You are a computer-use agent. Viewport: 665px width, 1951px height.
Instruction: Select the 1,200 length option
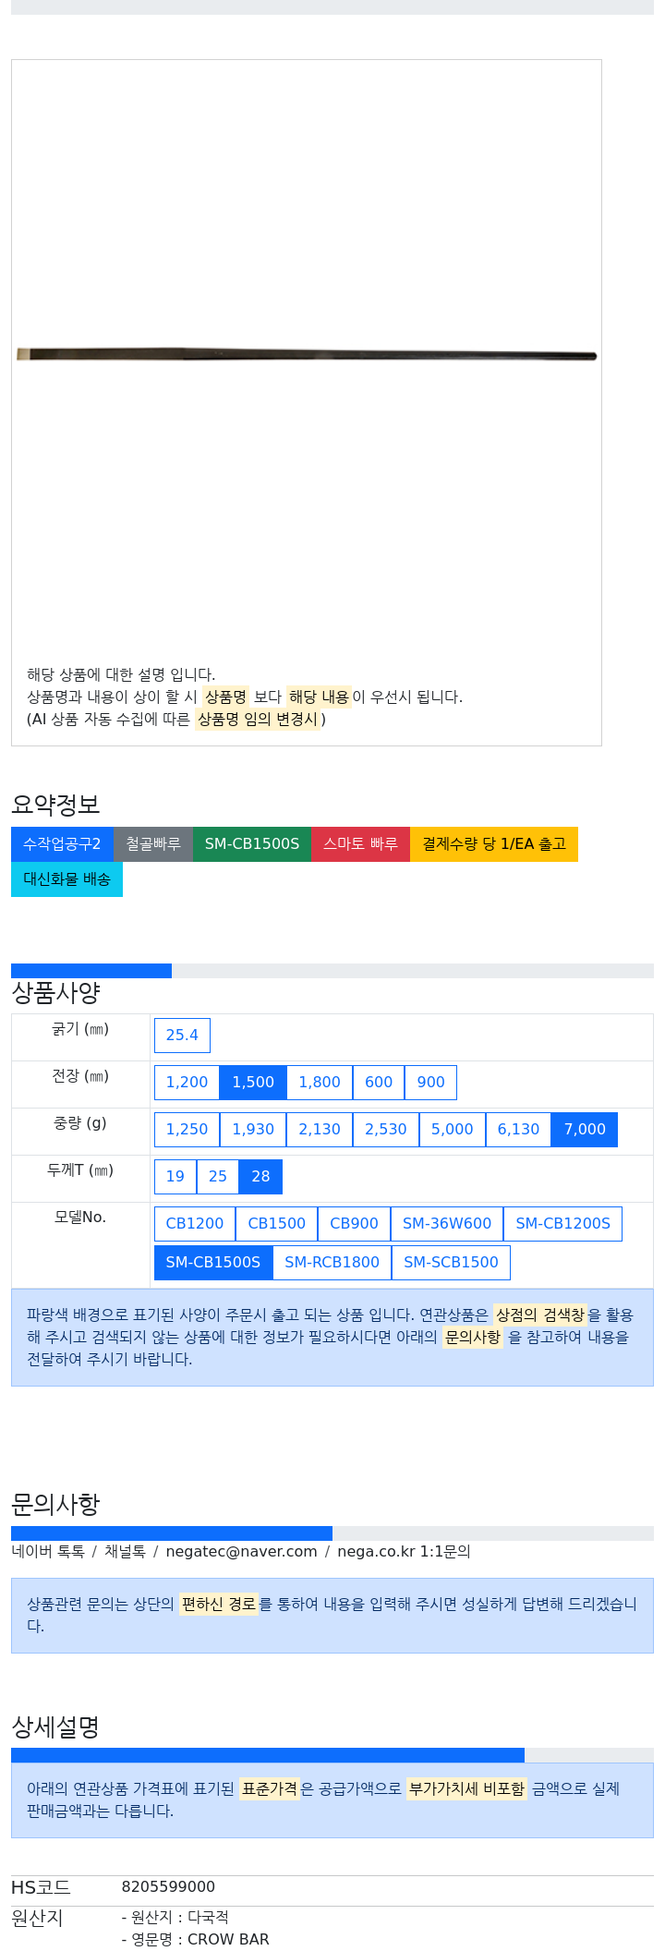point(187,1083)
